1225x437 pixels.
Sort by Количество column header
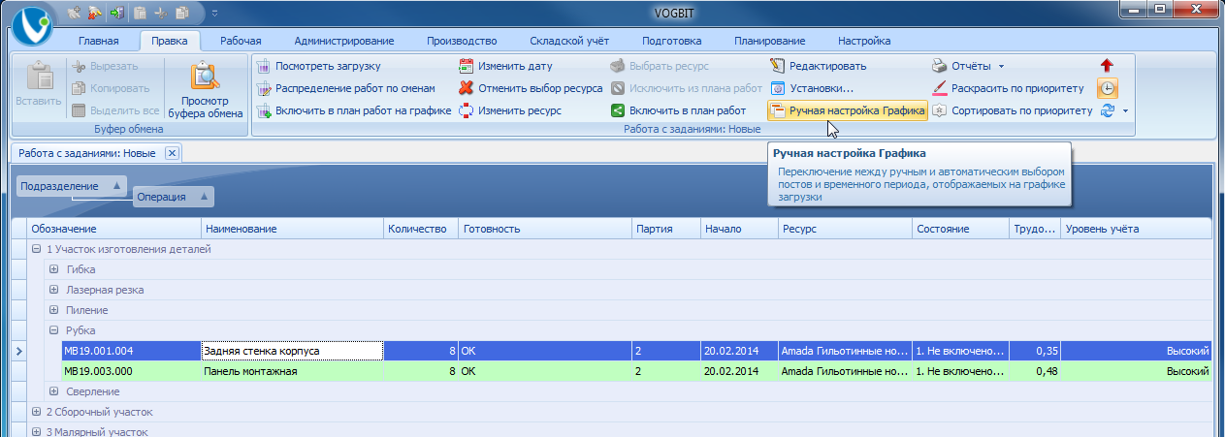click(421, 229)
